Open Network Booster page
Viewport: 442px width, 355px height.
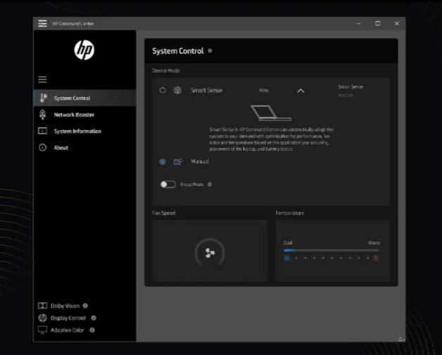coord(84,115)
